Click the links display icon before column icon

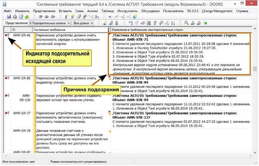point(142,23)
